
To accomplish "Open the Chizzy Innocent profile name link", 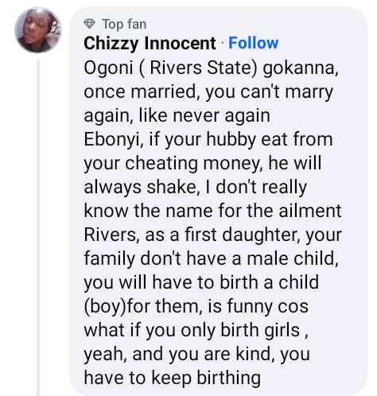I will pos(150,43).
